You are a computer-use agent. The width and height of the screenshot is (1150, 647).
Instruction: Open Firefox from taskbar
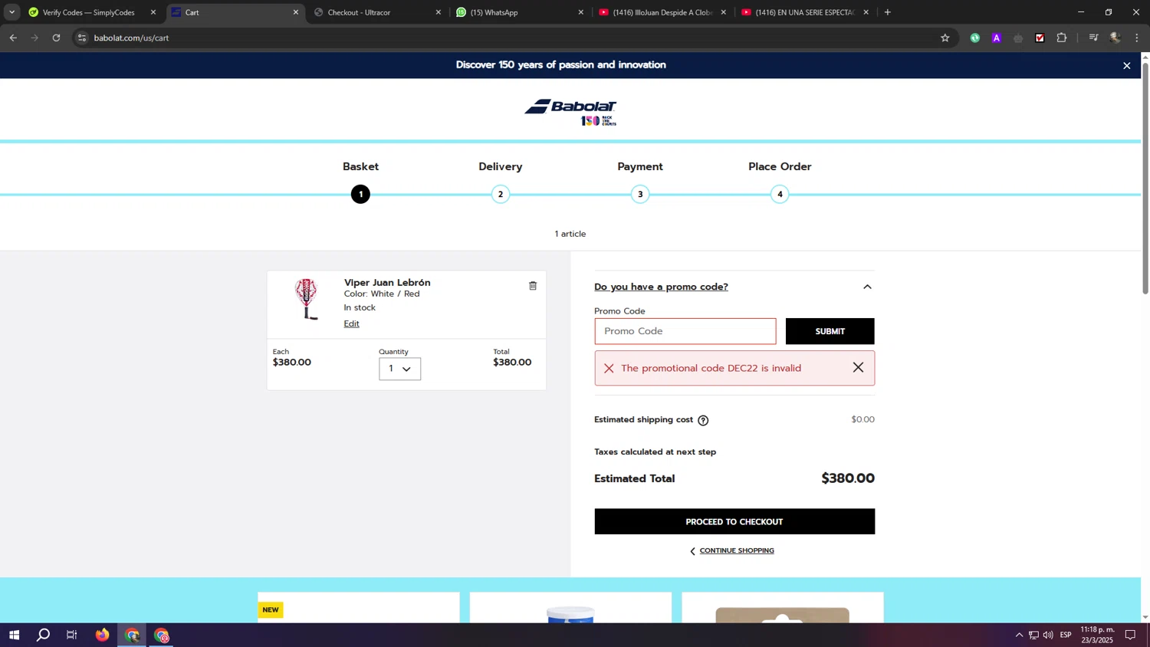click(x=102, y=635)
